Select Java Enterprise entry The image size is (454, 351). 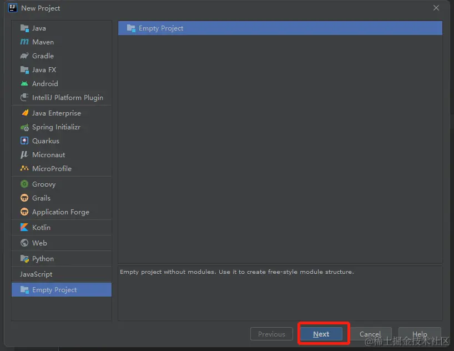pos(62,113)
